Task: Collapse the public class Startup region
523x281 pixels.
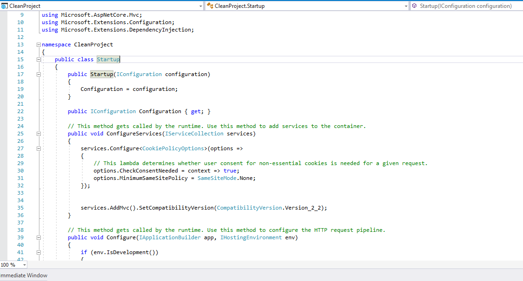Action: (x=38, y=59)
